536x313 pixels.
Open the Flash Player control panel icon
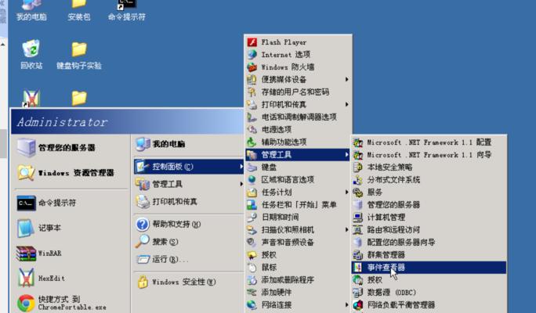[x=252, y=42]
